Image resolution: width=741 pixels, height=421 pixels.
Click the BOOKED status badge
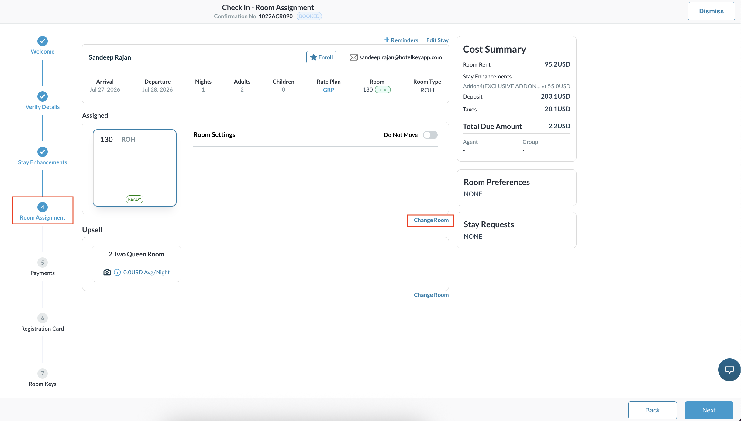pyautogui.click(x=309, y=16)
